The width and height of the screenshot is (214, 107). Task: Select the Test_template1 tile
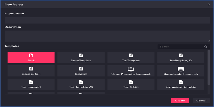(31, 84)
